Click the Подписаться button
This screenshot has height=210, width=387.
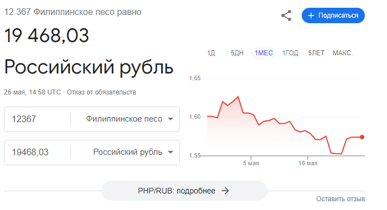coord(333,15)
